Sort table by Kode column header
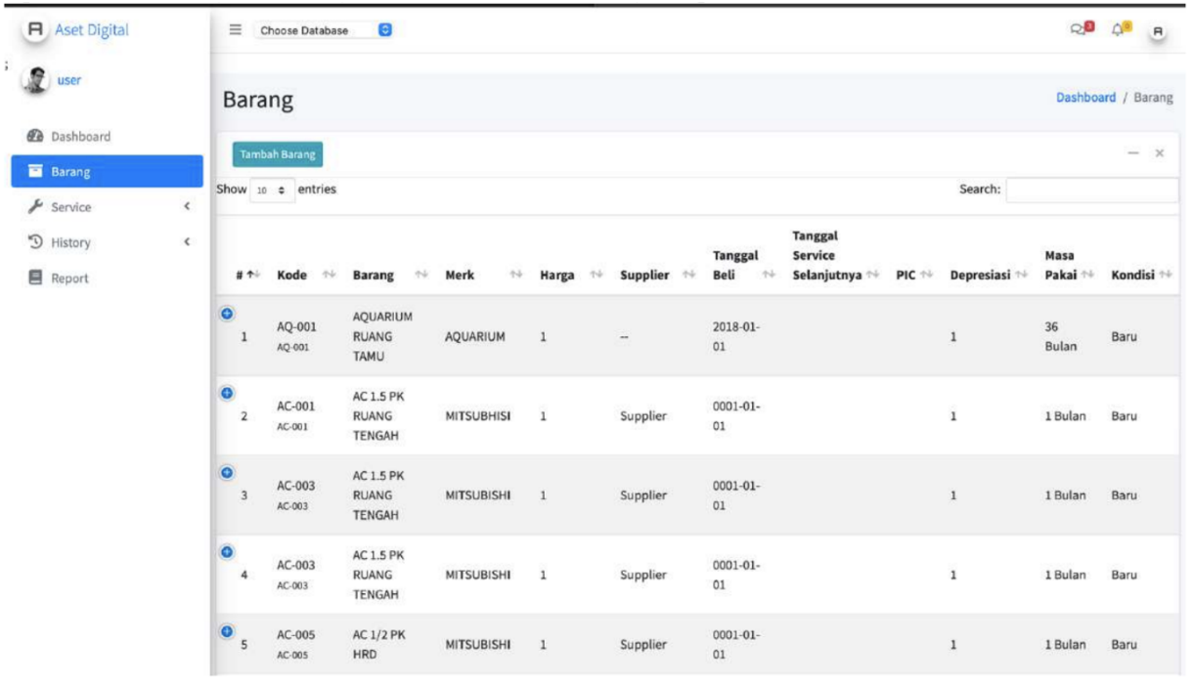This screenshot has width=1193, height=684. click(x=293, y=275)
